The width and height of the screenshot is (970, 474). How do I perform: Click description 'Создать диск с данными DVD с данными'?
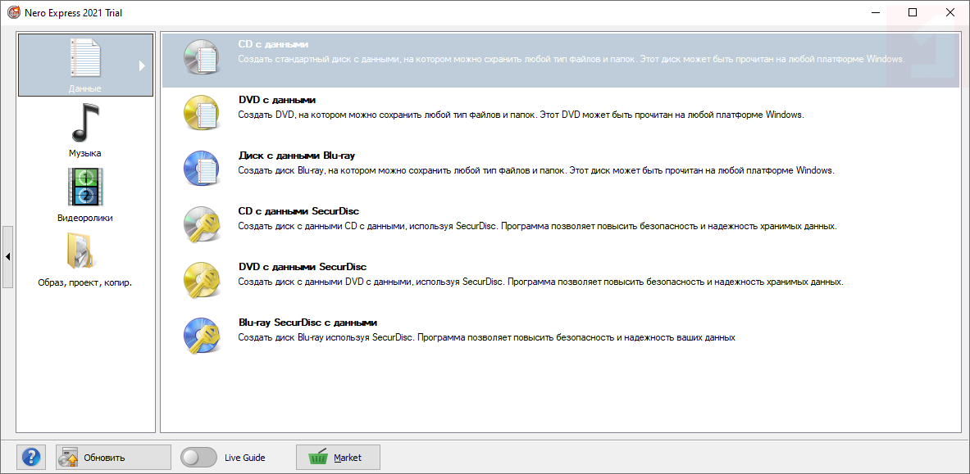[x=541, y=282]
